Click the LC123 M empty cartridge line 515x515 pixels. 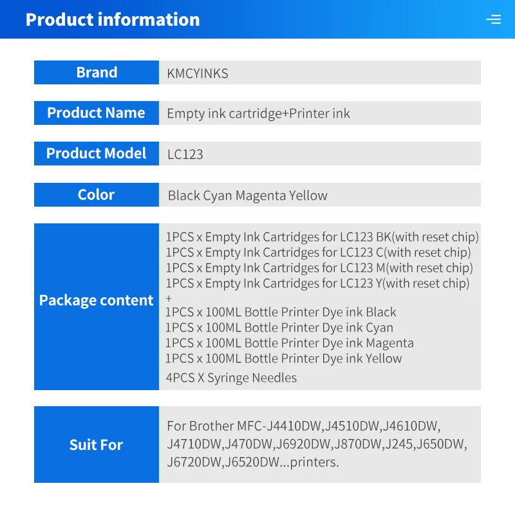pos(319,268)
